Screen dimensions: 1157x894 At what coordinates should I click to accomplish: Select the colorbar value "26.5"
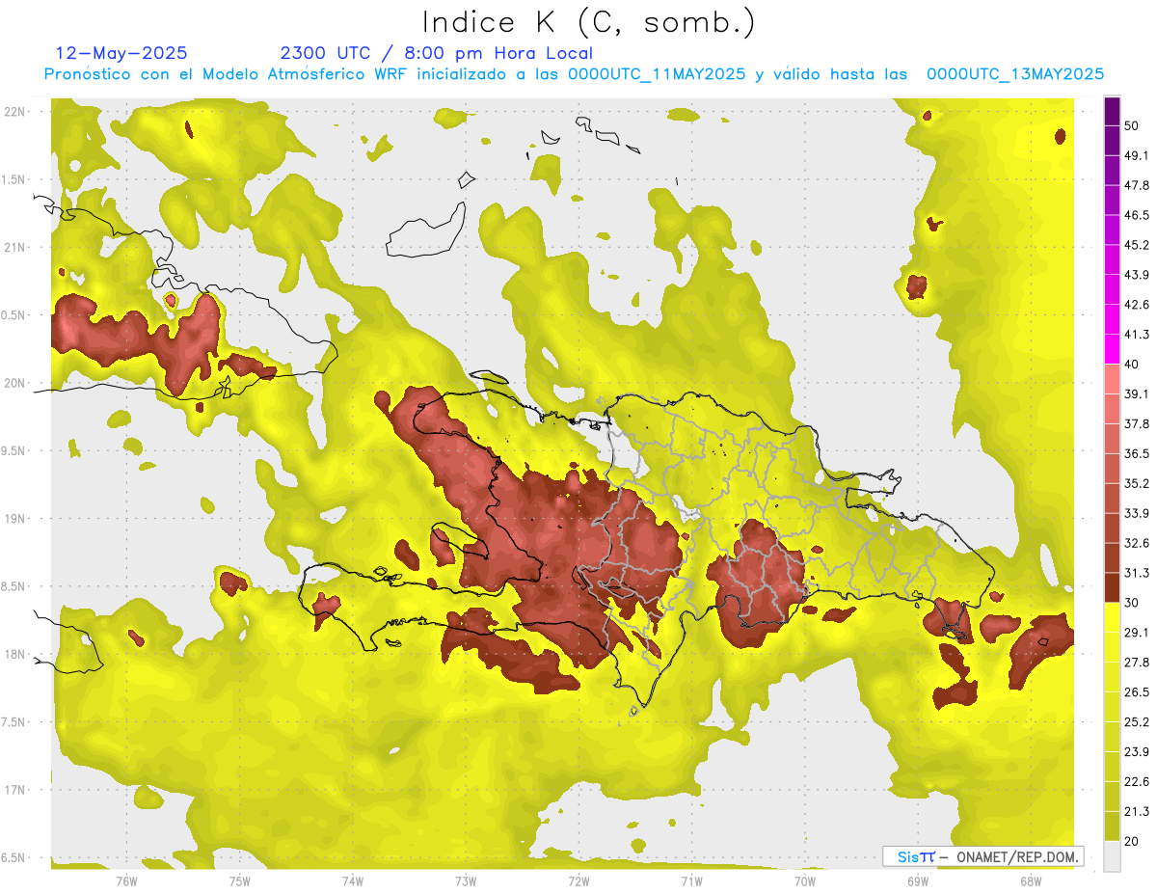(x=1137, y=692)
